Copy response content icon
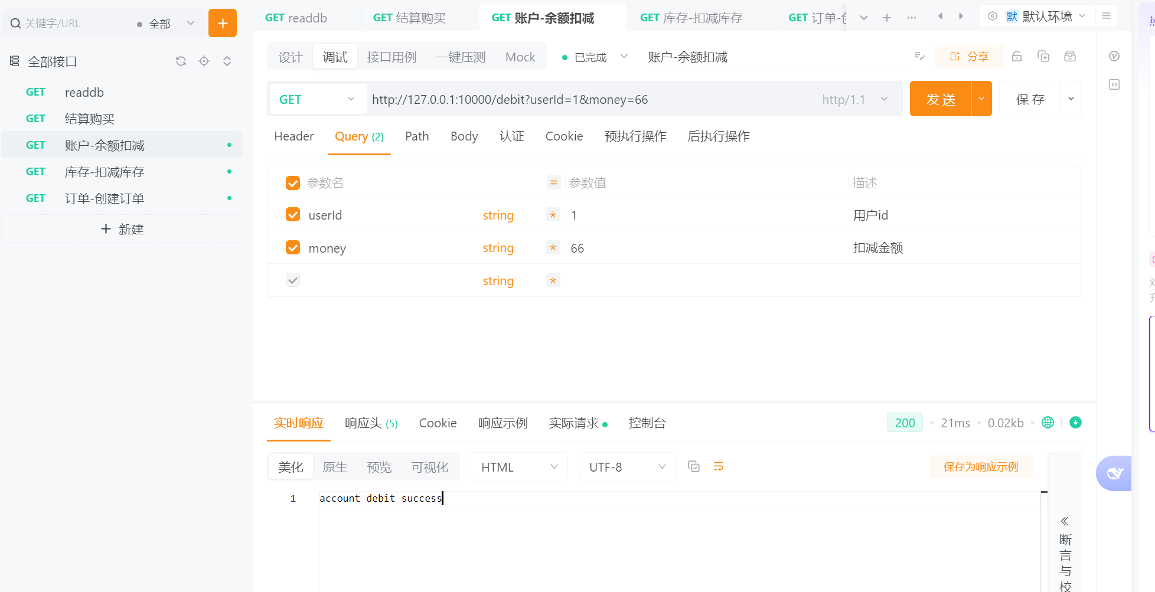Viewport: 1155px width, 592px height. point(694,467)
